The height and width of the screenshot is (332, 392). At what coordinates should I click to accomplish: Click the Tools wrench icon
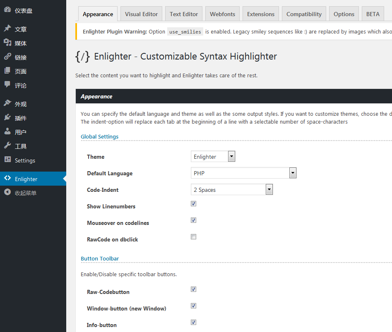[x=7, y=146]
